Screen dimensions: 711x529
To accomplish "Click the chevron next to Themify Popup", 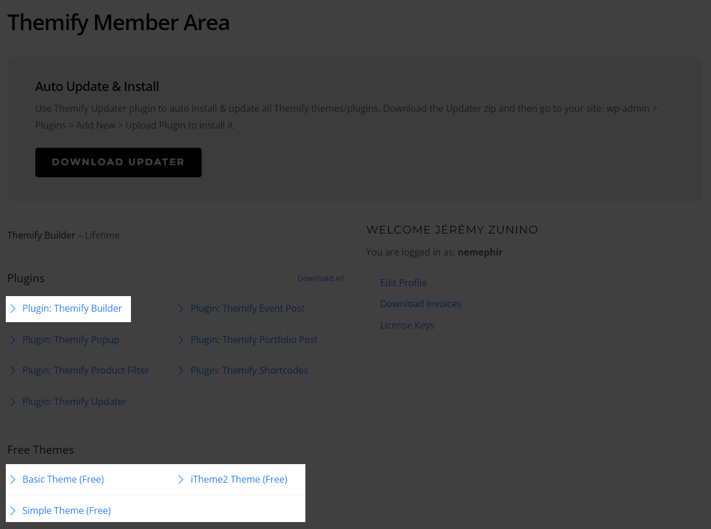I will 13,340.
